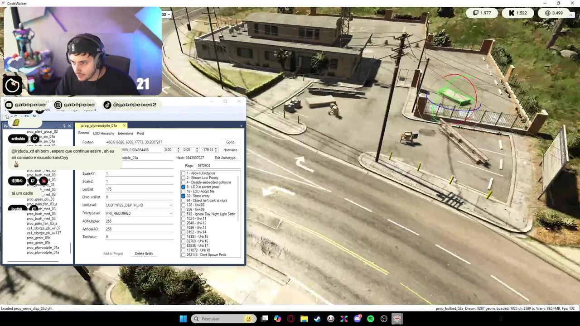Launch Copilot from the taskbar
580x326 pixels.
278,319
